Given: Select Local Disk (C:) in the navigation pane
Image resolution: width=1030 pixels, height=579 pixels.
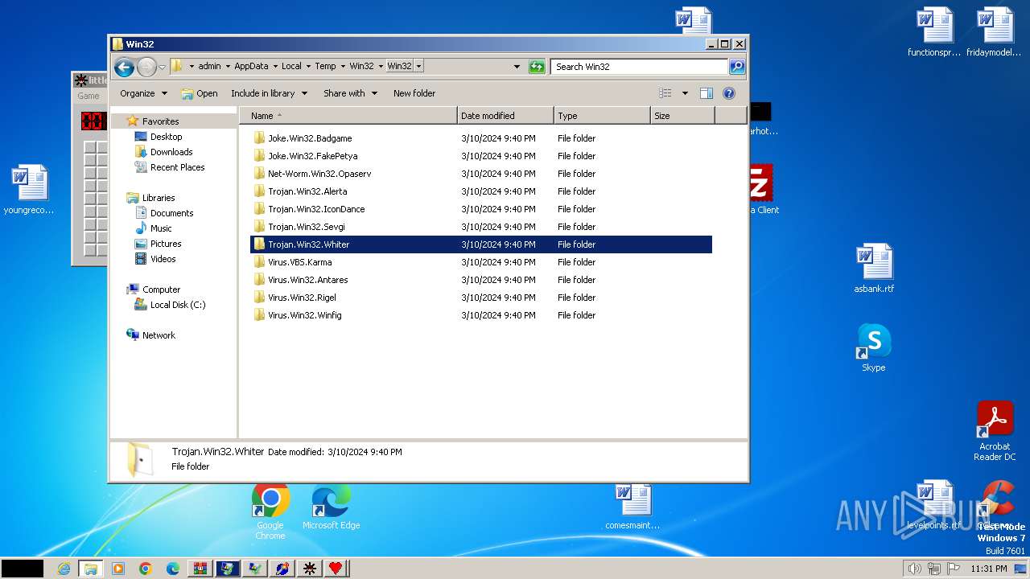Looking at the screenshot, I should tap(177, 305).
